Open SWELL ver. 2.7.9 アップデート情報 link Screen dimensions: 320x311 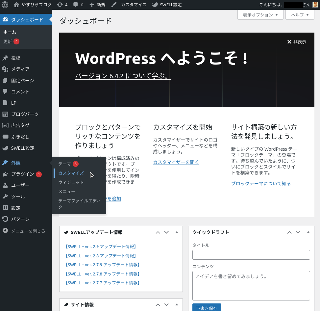pos(103,265)
